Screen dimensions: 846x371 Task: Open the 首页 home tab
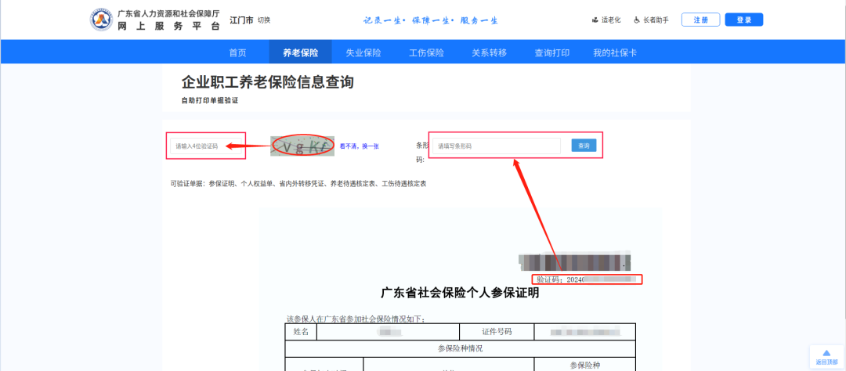point(237,52)
